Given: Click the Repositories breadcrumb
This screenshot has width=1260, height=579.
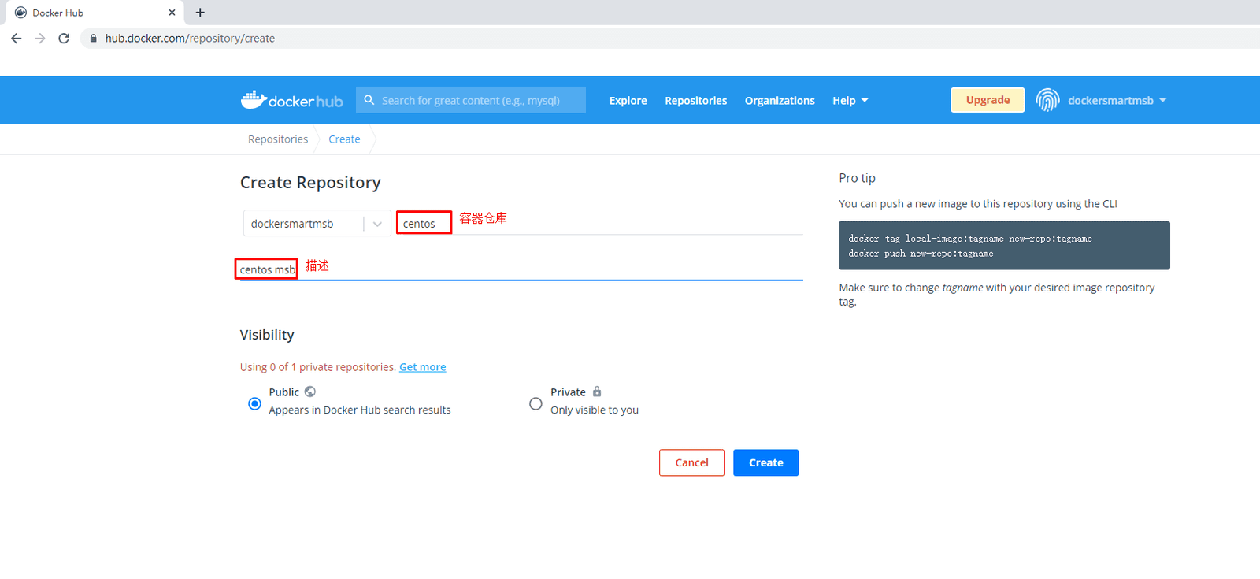Looking at the screenshot, I should pyautogui.click(x=278, y=139).
